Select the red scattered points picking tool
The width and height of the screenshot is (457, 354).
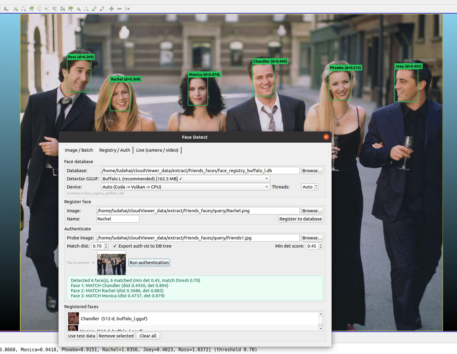tap(55, 9)
